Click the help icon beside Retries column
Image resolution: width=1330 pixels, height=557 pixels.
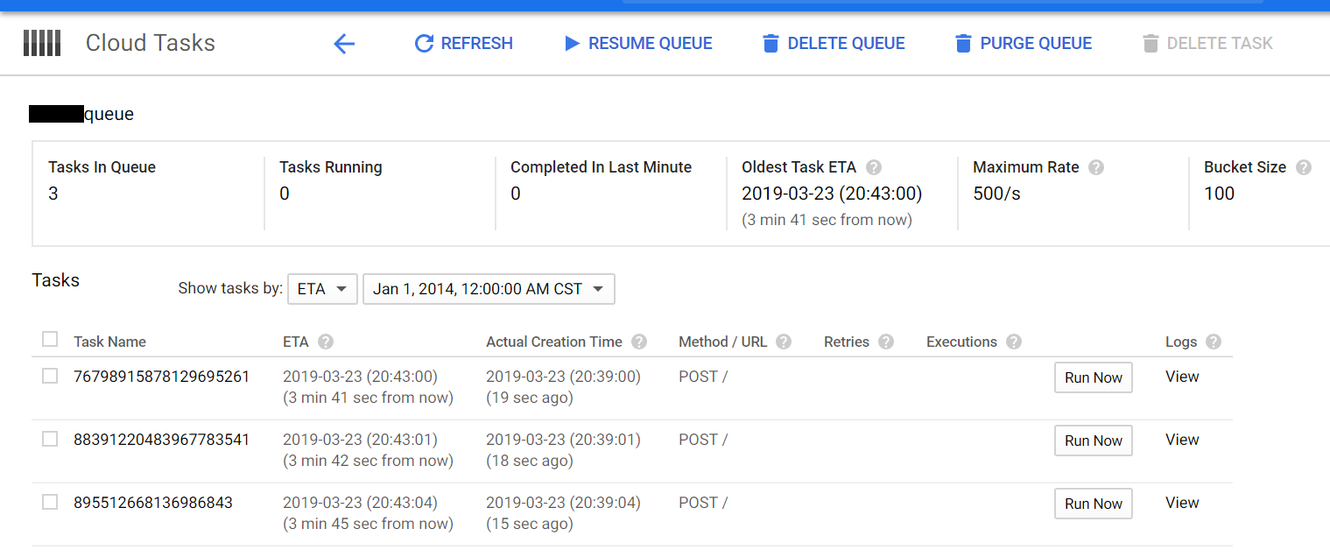(885, 342)
